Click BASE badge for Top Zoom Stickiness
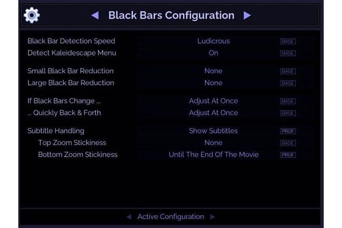Viewport: 342px width, 228px height. (x=288, y=143)
